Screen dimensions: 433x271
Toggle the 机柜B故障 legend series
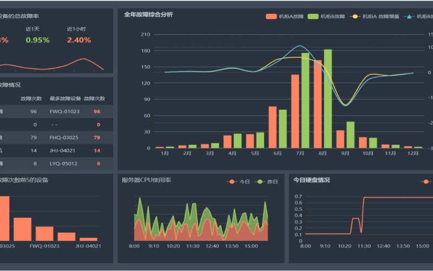tap(326, 17)
